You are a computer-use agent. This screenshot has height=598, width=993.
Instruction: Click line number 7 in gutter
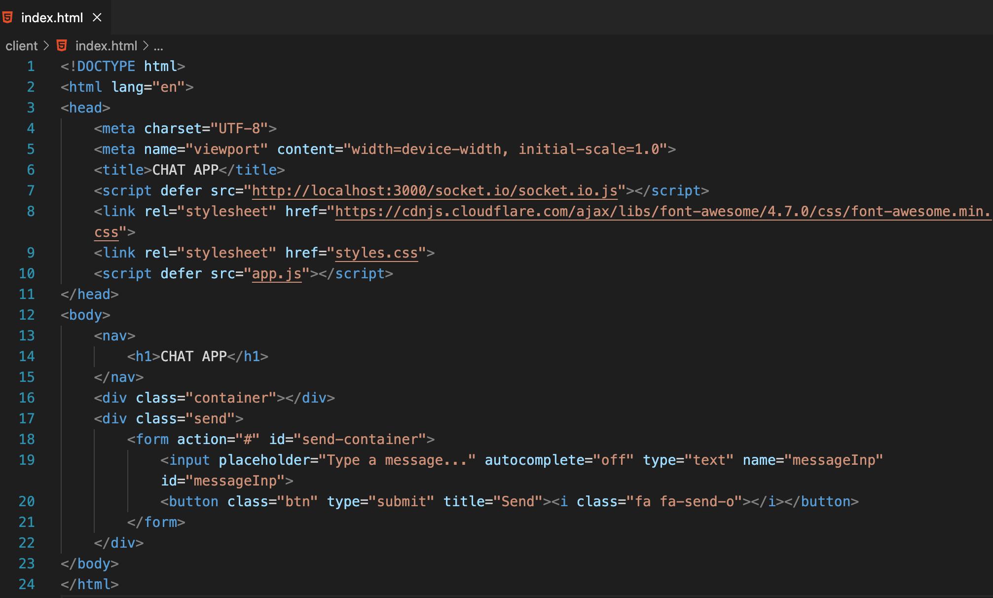(31, 190)
